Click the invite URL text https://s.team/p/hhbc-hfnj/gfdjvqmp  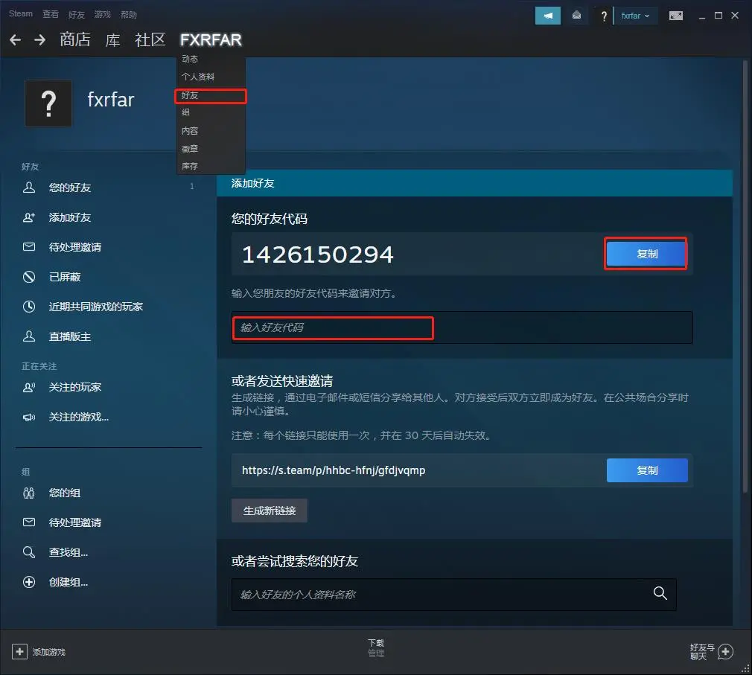pos(334,470)
